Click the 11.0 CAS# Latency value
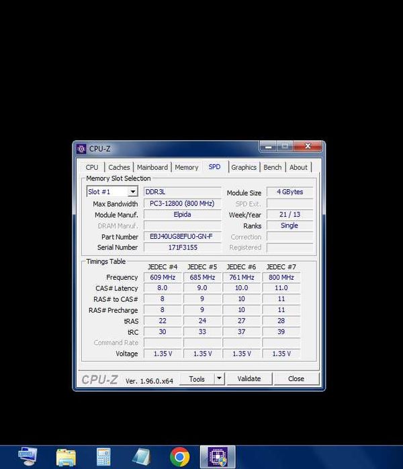The width and height of the screenshot is (403, 469). 281,288
